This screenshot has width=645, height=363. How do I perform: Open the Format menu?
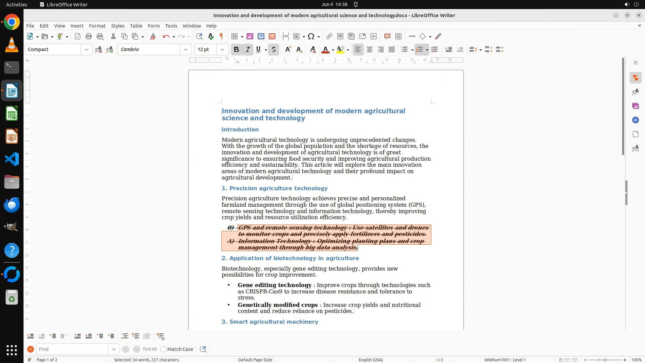[97, 26]
